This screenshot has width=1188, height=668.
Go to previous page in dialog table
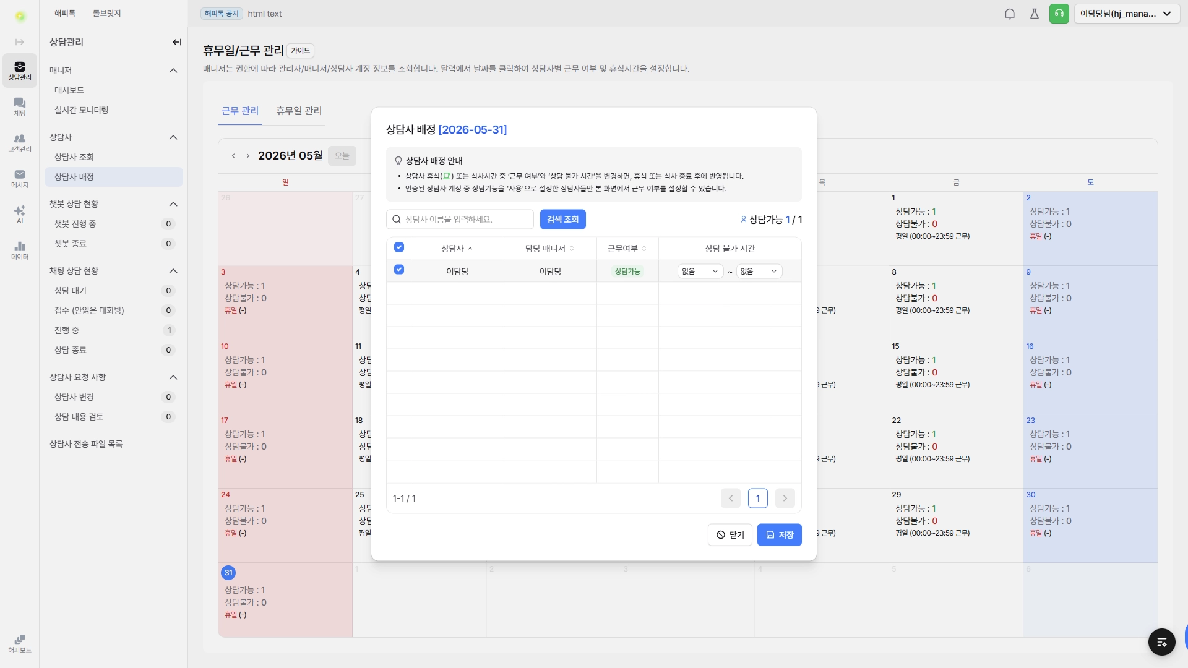pyautogui.click(x=731, y=499)
